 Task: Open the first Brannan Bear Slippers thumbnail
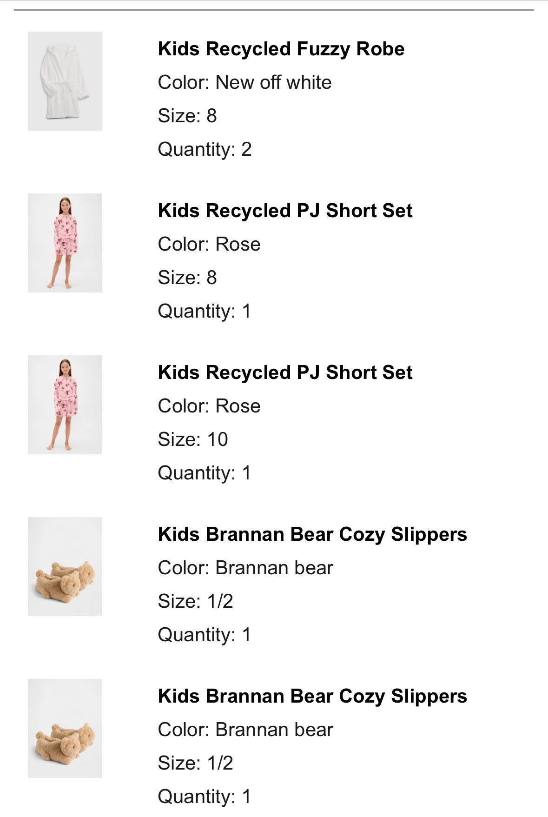(x=65, y=566)
